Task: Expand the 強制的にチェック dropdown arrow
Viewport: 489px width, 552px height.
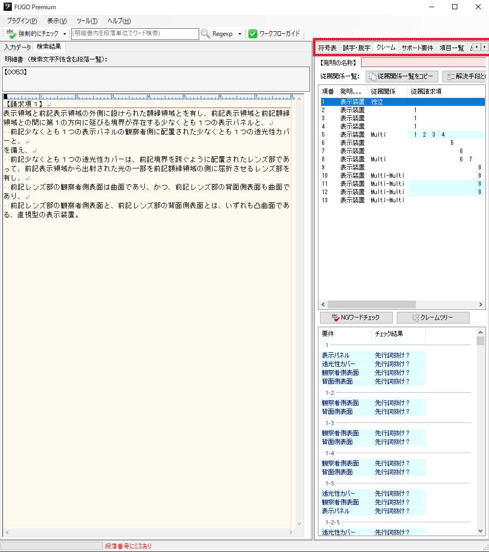Action: point(65,34)
